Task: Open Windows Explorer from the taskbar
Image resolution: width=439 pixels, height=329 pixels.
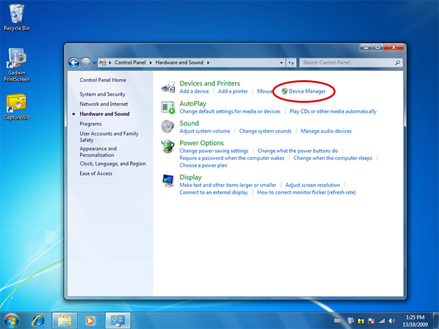Action: (65, 321)
